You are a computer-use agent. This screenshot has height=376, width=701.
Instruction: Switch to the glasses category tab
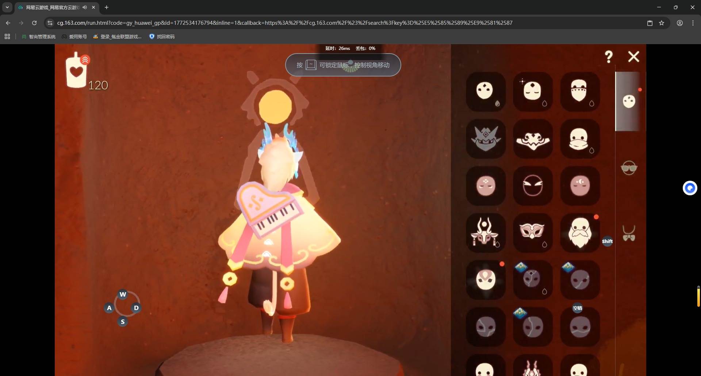pos(629,168)
